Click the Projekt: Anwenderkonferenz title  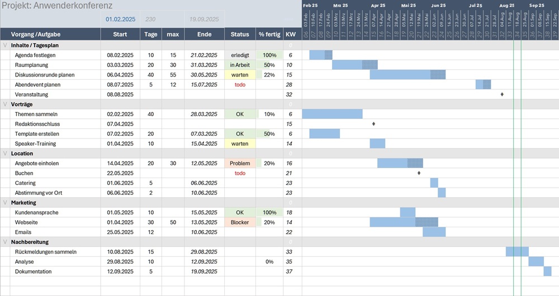pos(57,6)
